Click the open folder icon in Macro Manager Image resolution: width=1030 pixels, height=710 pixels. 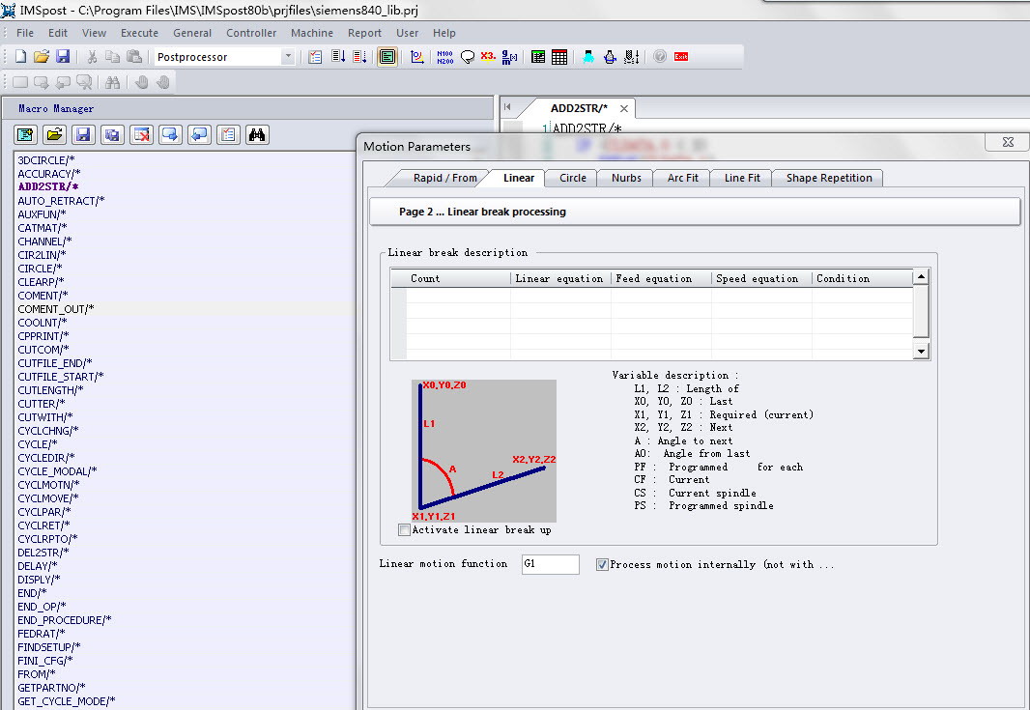54,134
